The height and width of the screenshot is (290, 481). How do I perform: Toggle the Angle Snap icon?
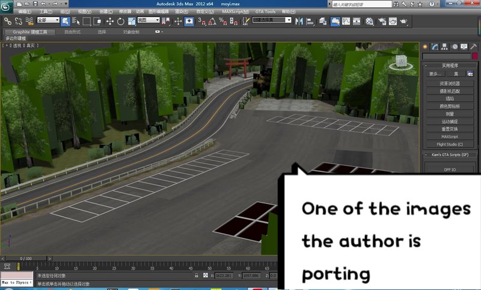click(212, 21)
